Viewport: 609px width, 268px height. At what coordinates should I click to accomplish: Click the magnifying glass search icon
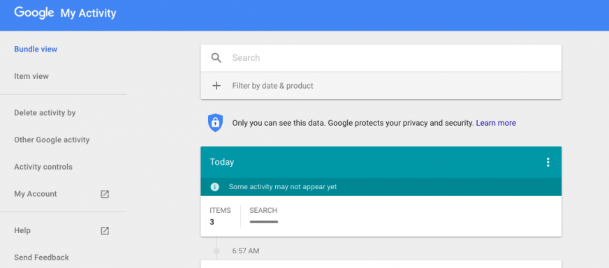(217, 58)
